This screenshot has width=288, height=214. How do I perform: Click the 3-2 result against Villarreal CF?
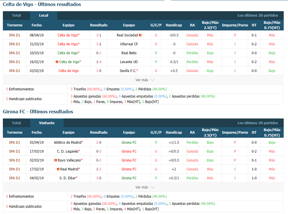[99, 44]
